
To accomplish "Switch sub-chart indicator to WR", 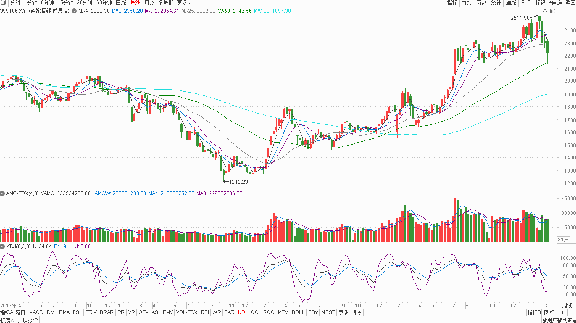I will click(x=217, y=312).
